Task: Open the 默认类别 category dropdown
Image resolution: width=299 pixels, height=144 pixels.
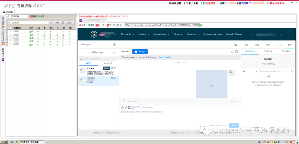Action: click(x=20, y=16)
